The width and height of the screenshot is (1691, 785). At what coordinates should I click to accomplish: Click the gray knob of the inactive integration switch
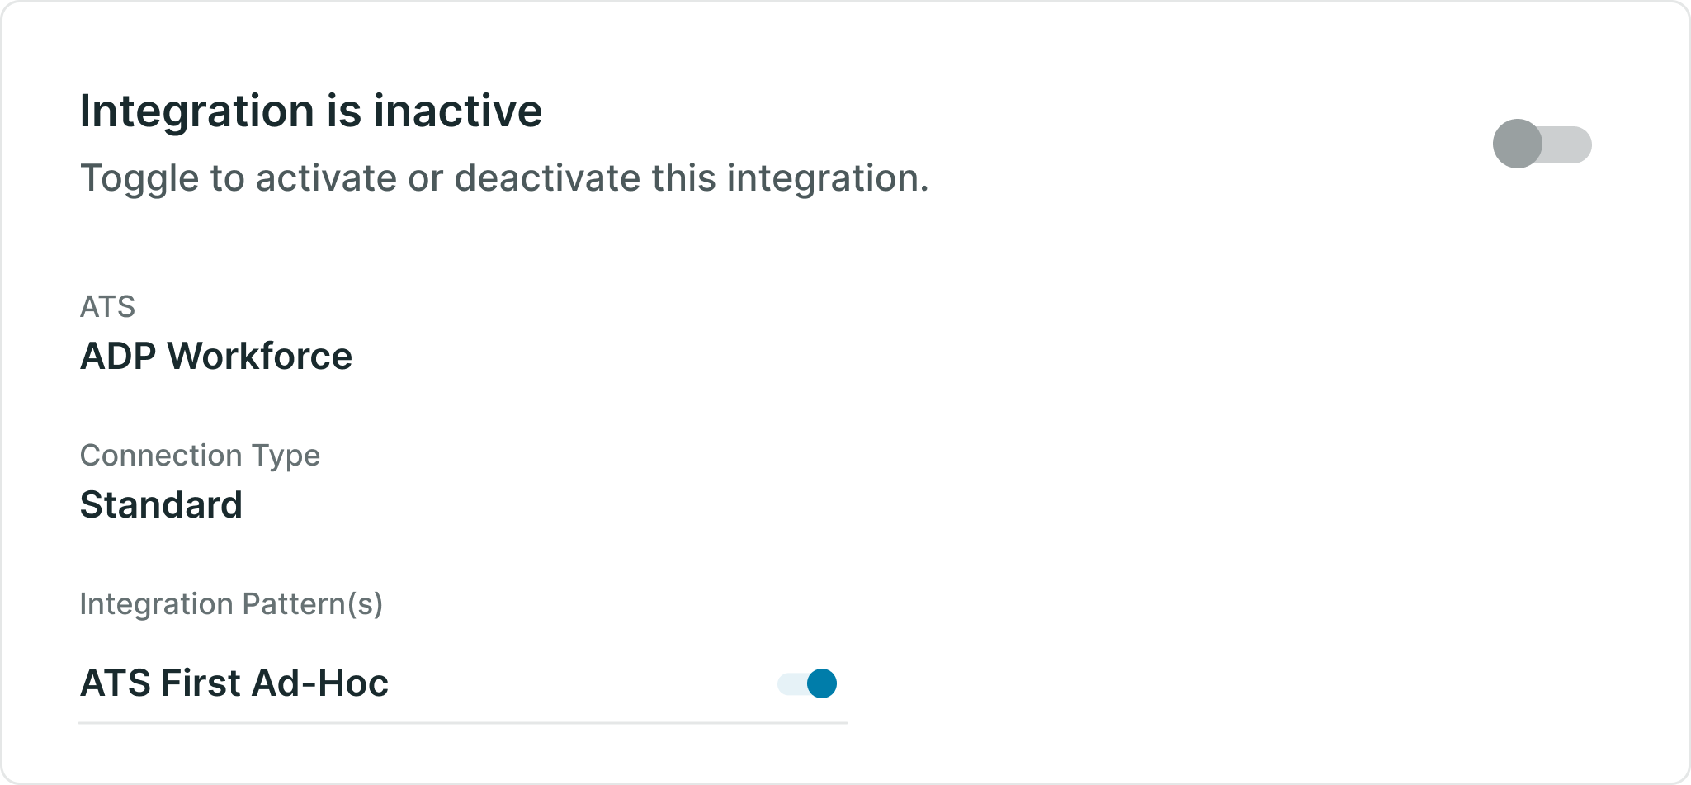tap(1518, 144)
